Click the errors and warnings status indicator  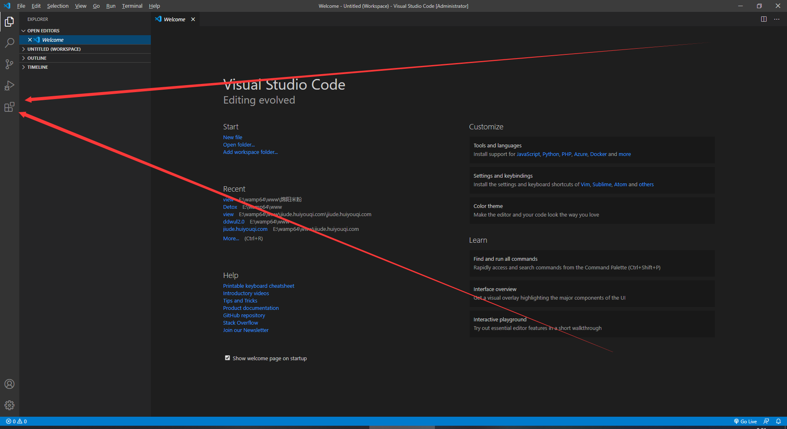[x=16, y=421]
